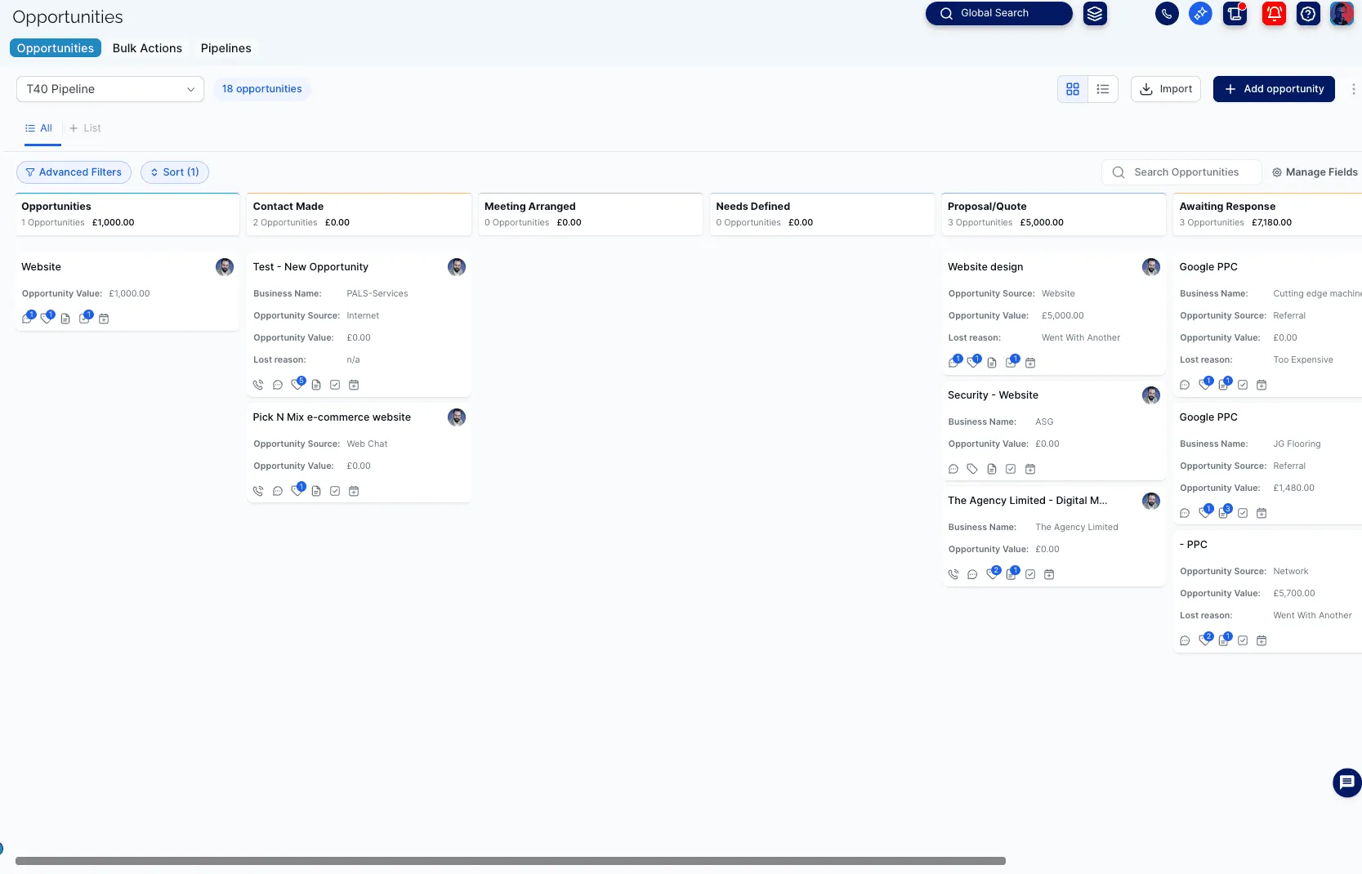
Task: Switch to the Pipelines tab
Action: tap(226, 48)
